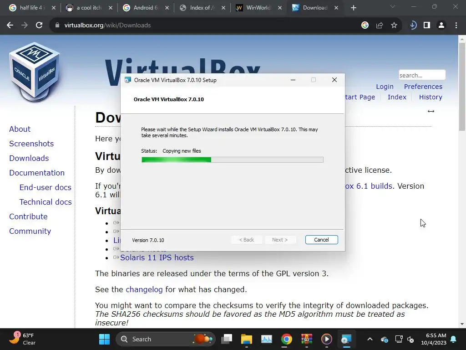
Task: Focus the site search field
Action: 422,75
